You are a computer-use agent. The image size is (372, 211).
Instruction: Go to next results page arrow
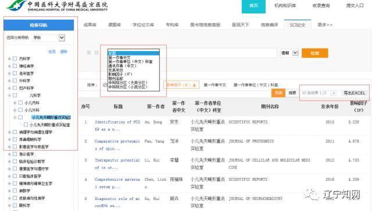tap(333, 93)
